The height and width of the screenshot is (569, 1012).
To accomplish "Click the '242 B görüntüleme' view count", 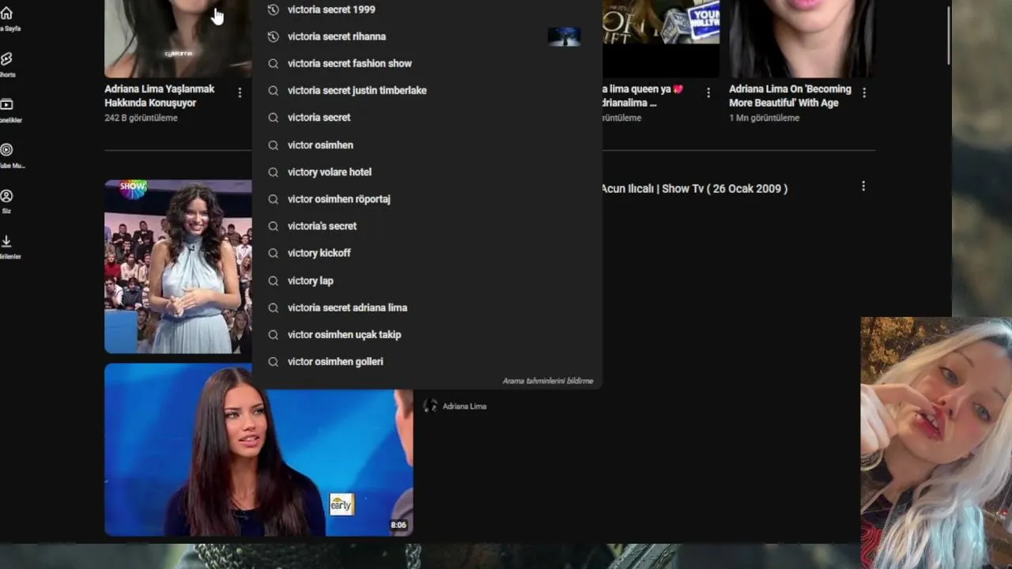I will 141,118.
